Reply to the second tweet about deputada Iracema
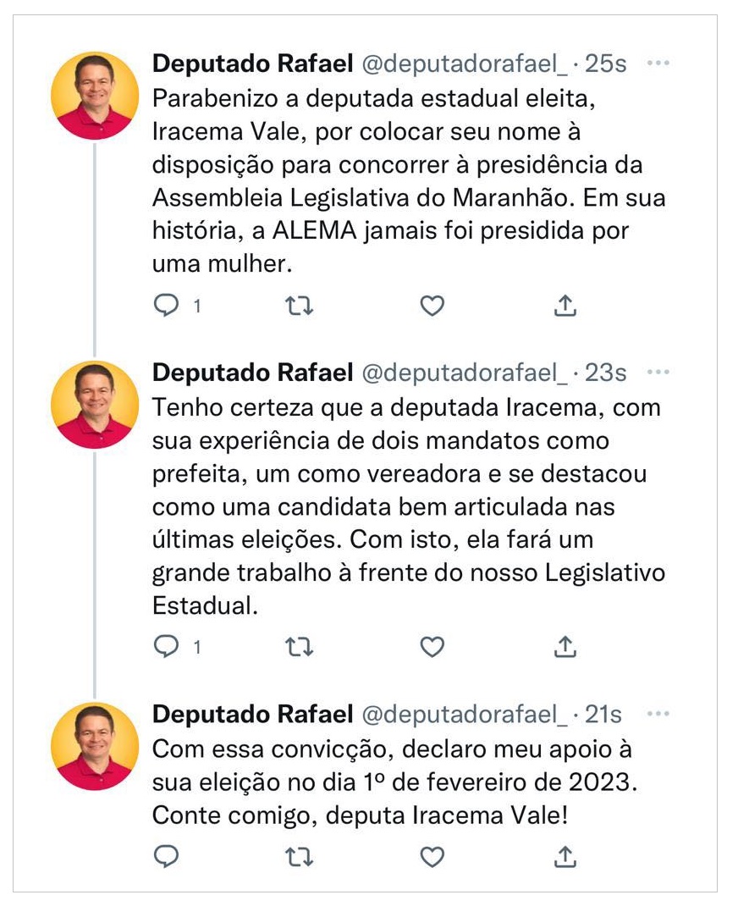The height and width of the screenshot is (906, 738). 167,647
